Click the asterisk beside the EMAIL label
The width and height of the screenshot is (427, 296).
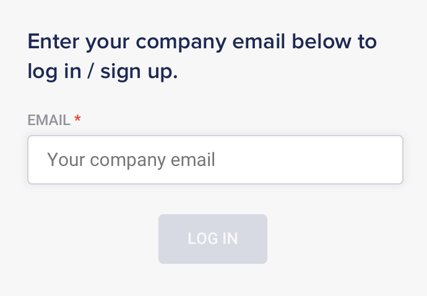point(77,120)
